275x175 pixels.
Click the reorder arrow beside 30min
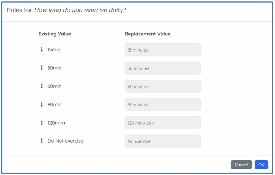[42, 68]
